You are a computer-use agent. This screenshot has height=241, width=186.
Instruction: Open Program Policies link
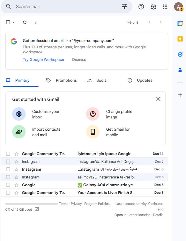pos(97,204)
